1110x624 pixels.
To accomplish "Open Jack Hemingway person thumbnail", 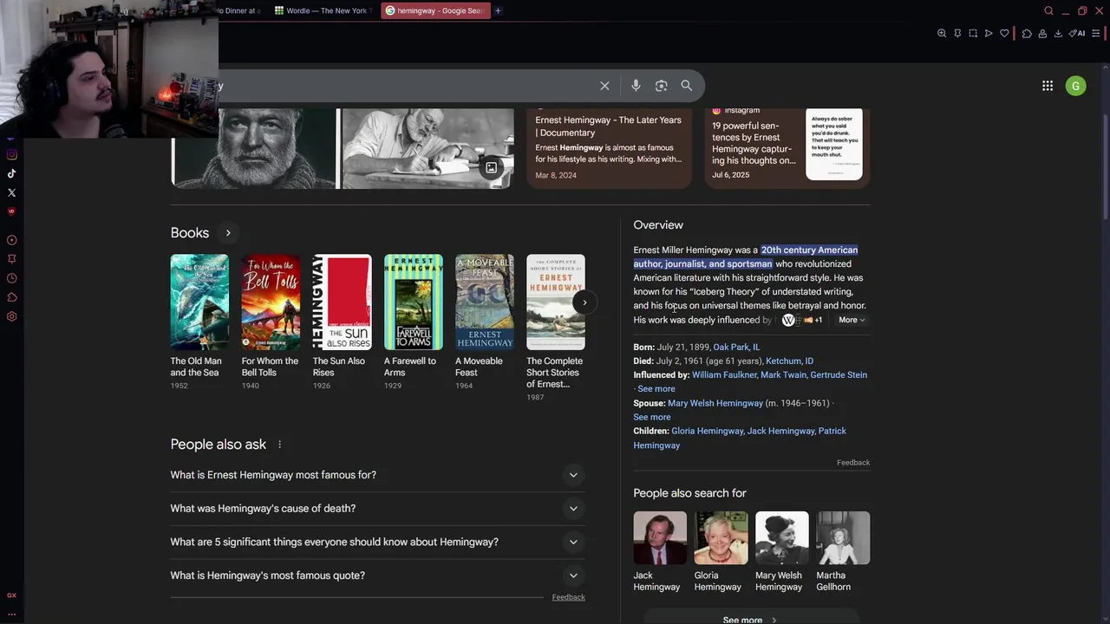I will (660, 538).
